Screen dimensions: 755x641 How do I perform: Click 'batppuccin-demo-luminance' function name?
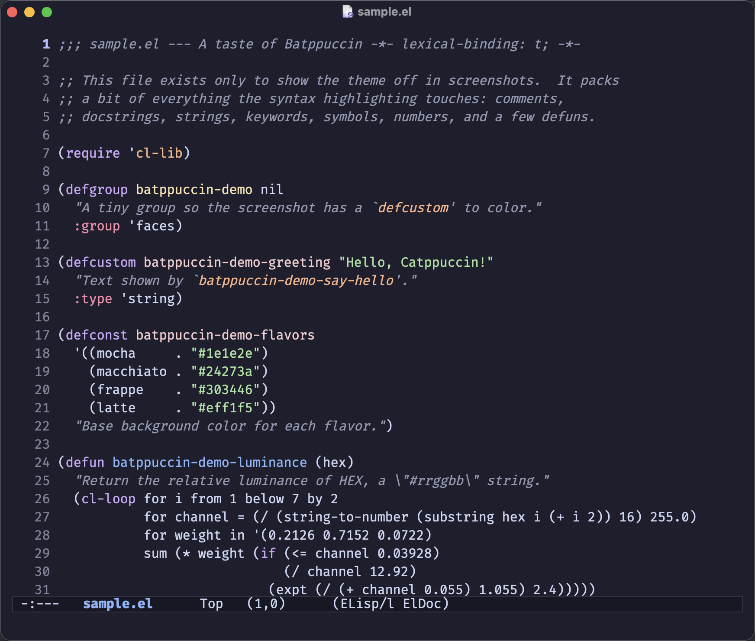[210, 463]
